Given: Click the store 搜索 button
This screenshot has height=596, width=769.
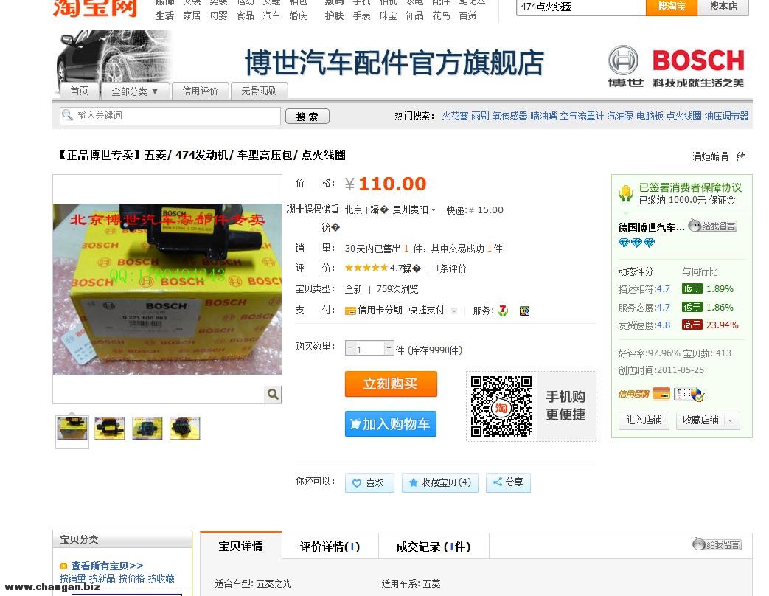Looking at the screenshot, I should [x=307, y=117].
